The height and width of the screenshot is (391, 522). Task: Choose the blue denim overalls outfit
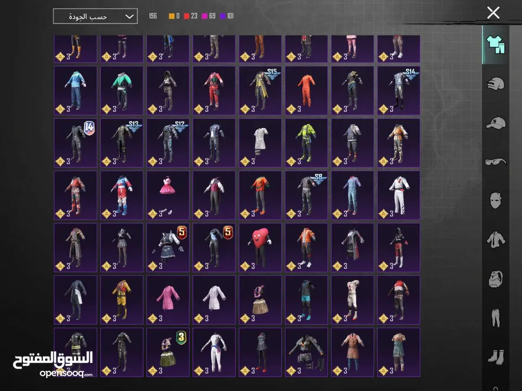click(x=352, y=195)
